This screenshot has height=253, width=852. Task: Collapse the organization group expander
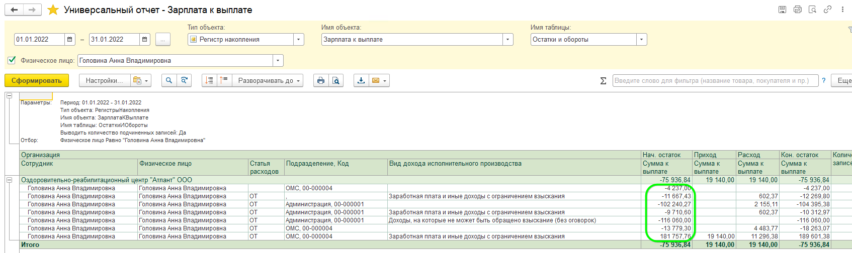tap(9, 180)
